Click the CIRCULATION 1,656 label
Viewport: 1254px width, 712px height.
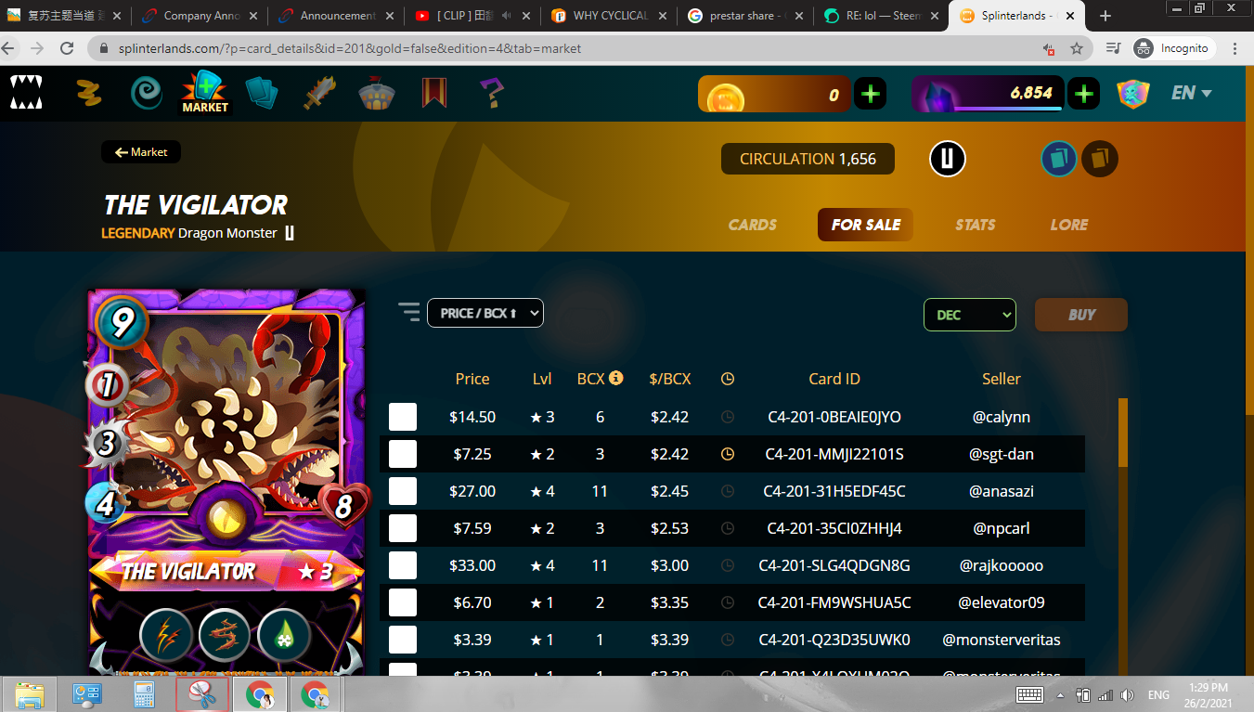pyautogui.click(x=808, y=159)
